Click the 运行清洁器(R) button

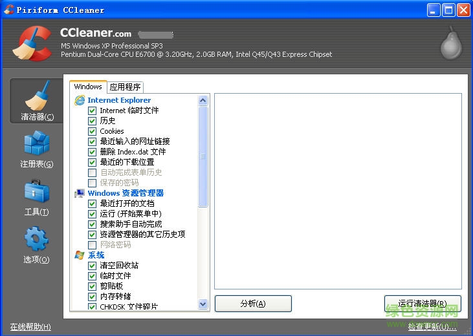tap(423, 304)
